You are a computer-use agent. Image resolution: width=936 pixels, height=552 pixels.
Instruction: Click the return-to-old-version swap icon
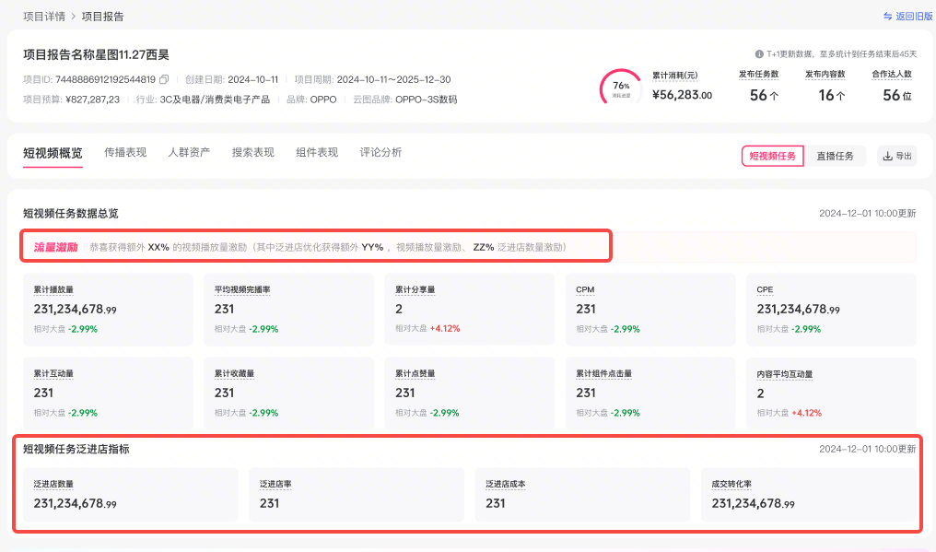[x=888, y=17]
